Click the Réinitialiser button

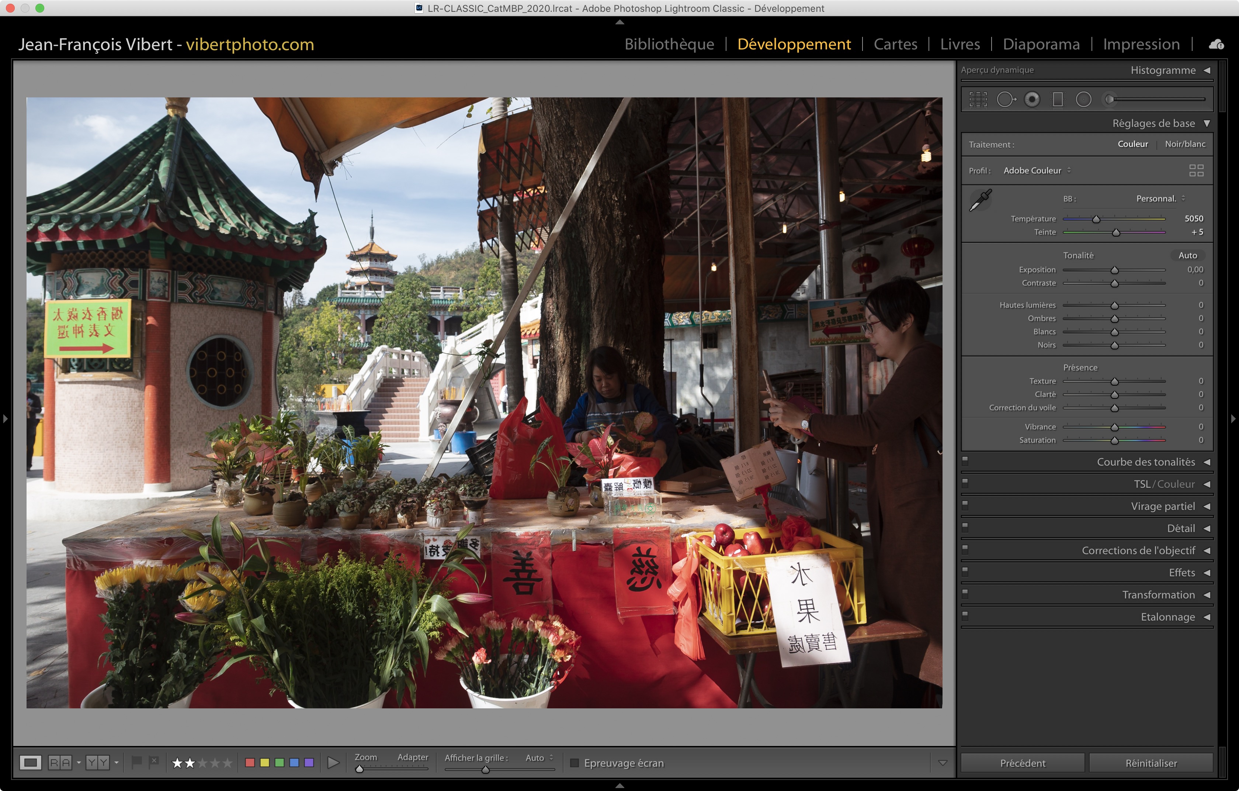click(1151, 763)
